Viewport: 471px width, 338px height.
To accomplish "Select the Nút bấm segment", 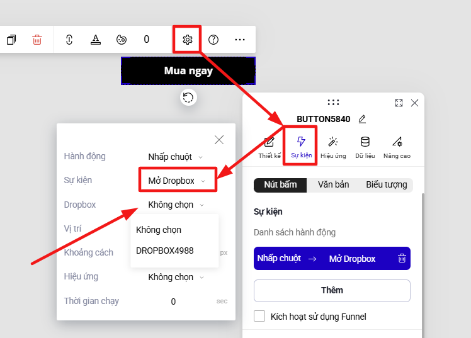I will coord(280,184).
